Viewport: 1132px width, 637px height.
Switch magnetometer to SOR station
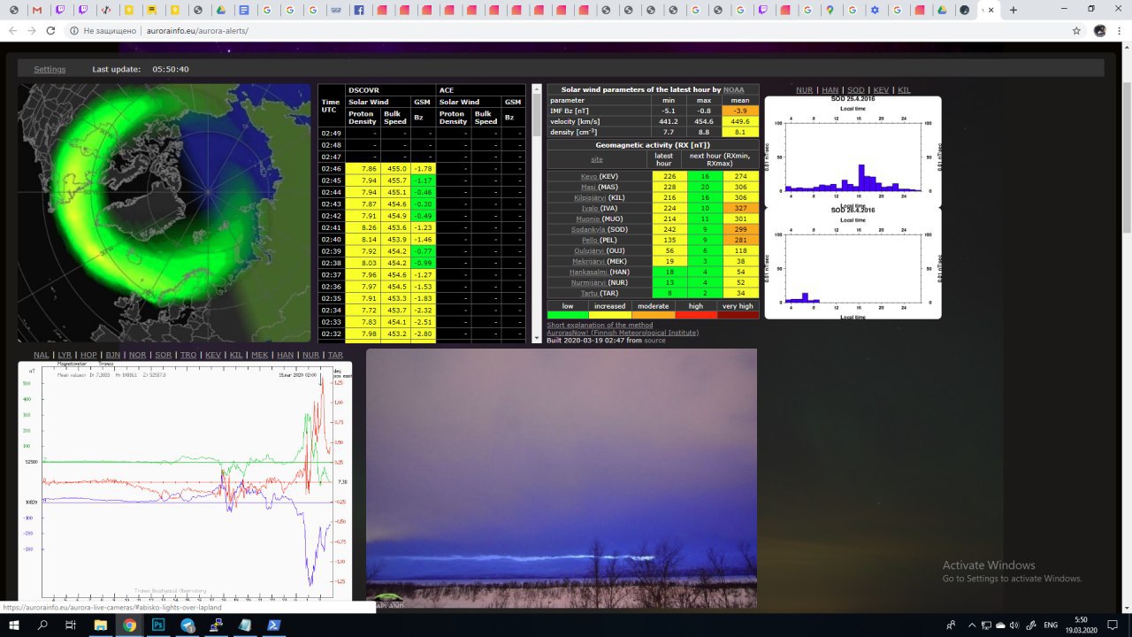coord(163,355)
